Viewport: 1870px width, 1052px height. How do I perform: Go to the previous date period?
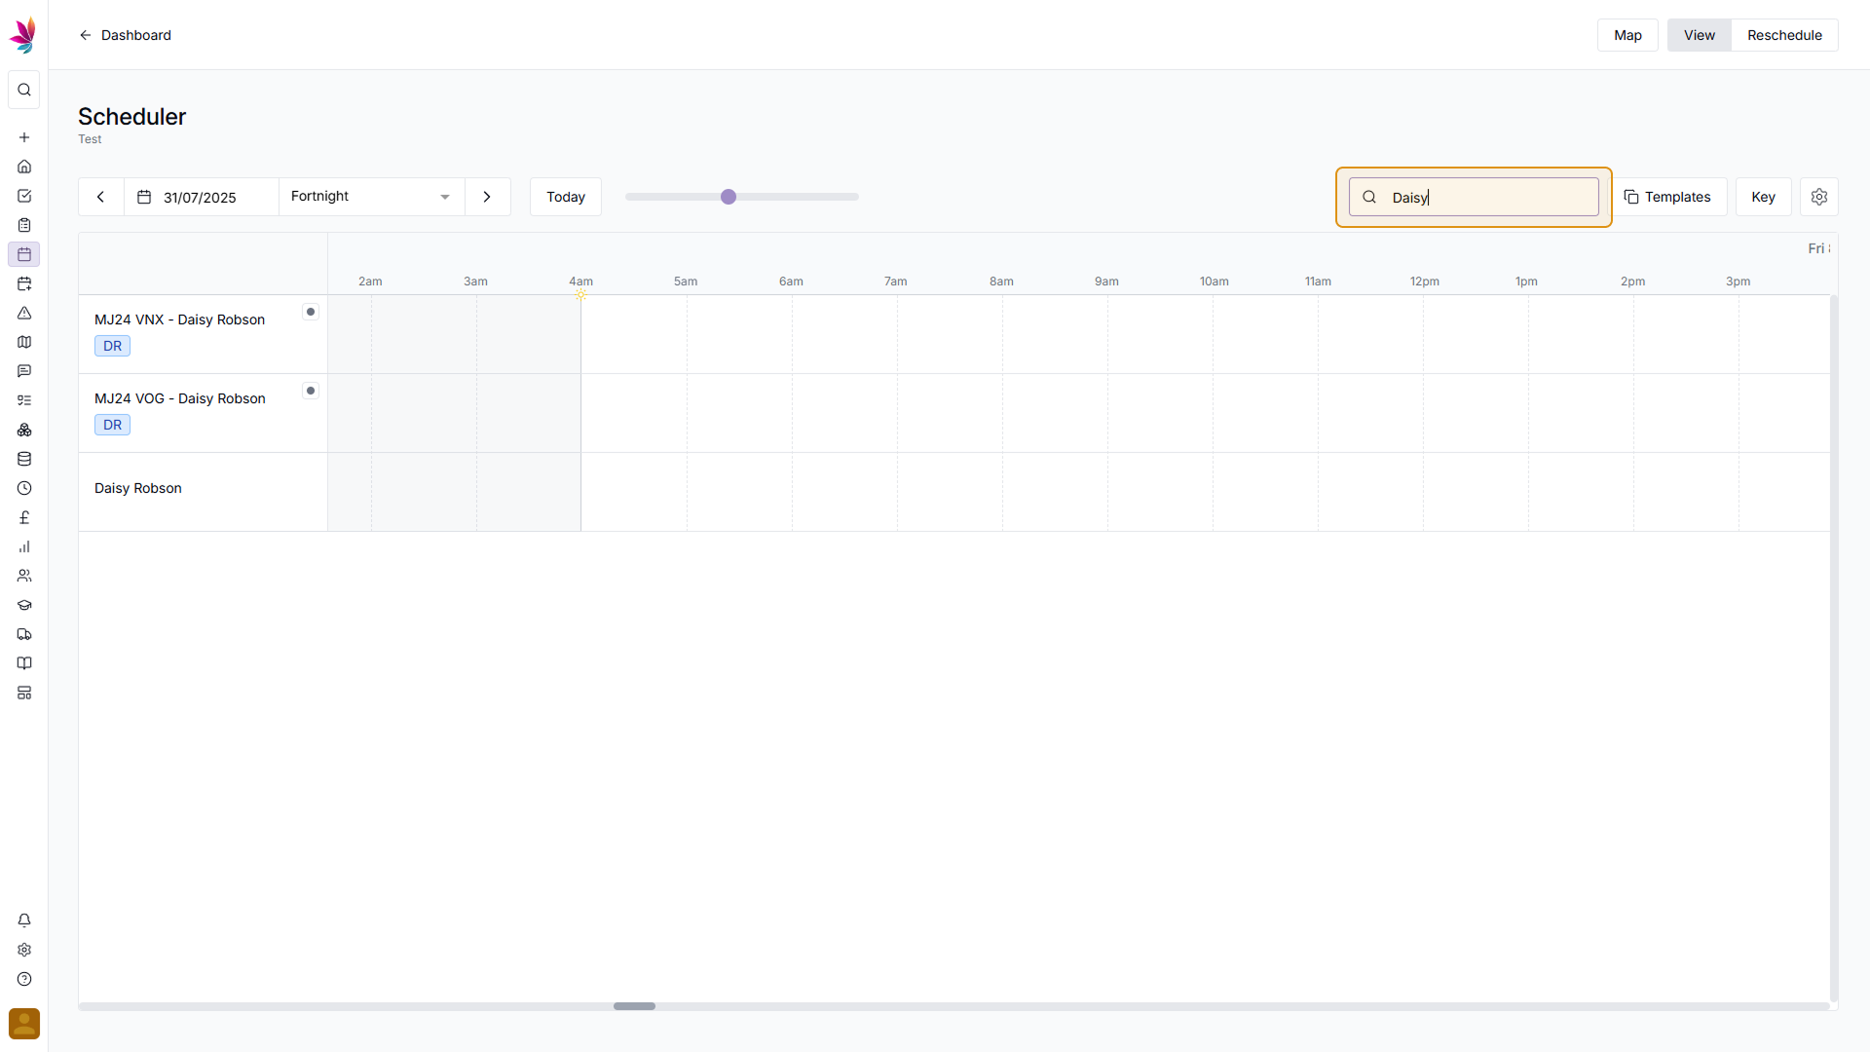point(100,197)
